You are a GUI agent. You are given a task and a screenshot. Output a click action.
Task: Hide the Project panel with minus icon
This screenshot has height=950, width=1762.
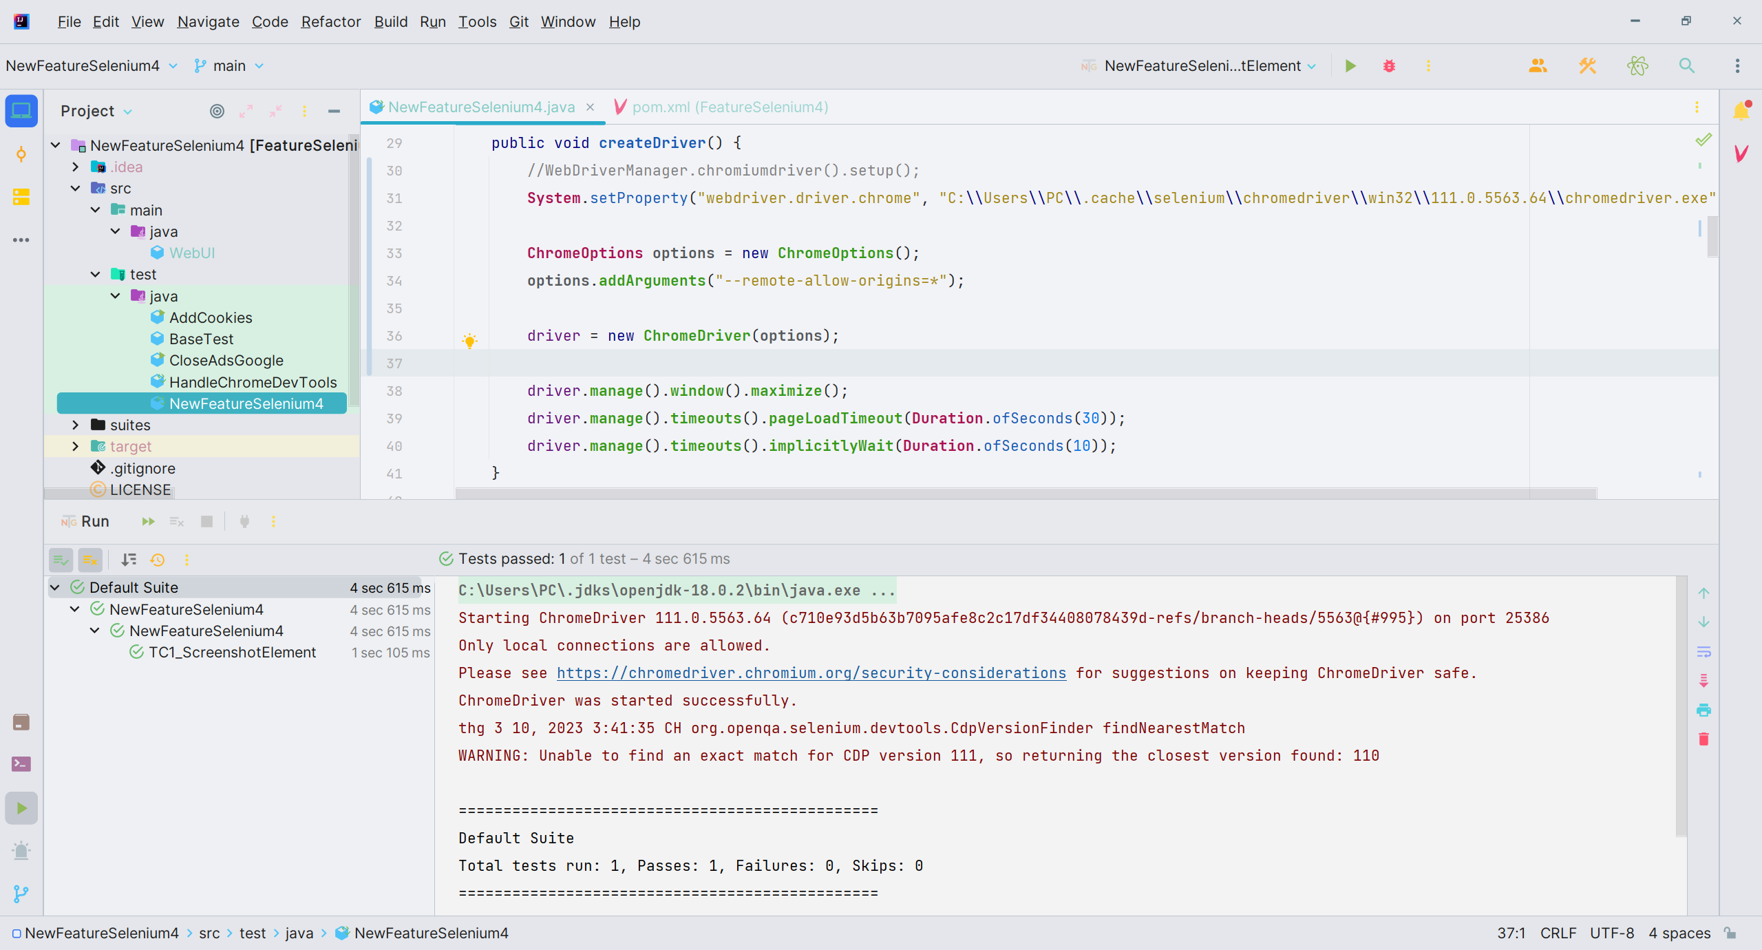[334, 111]
